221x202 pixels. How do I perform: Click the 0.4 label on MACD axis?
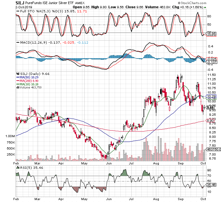(211, 46)
